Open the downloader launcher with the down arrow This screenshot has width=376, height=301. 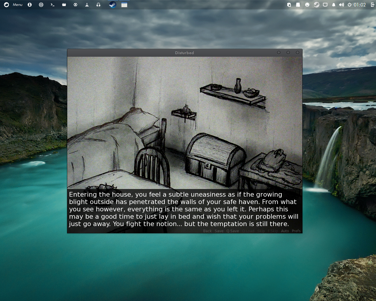pos(30,5)
